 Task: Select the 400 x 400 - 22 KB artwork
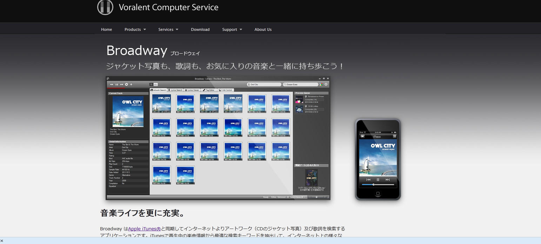click(233, 151)
